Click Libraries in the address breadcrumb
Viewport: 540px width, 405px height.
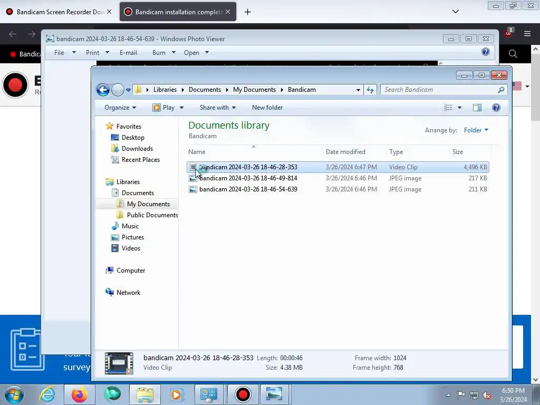click(165, 90)
